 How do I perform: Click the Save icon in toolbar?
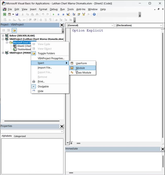17,14
